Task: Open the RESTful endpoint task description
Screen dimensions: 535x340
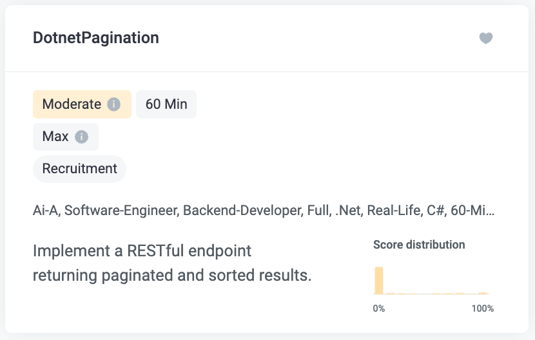Action: (172, 263)
